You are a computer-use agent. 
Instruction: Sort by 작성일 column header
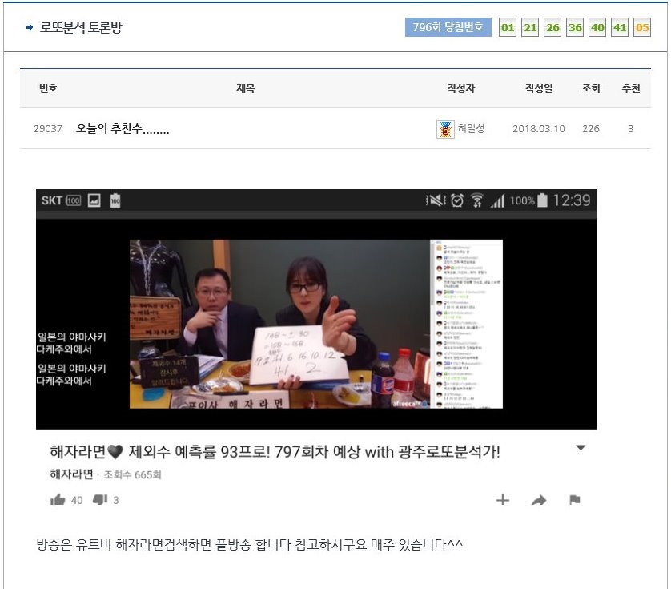[x=538, y=88]
